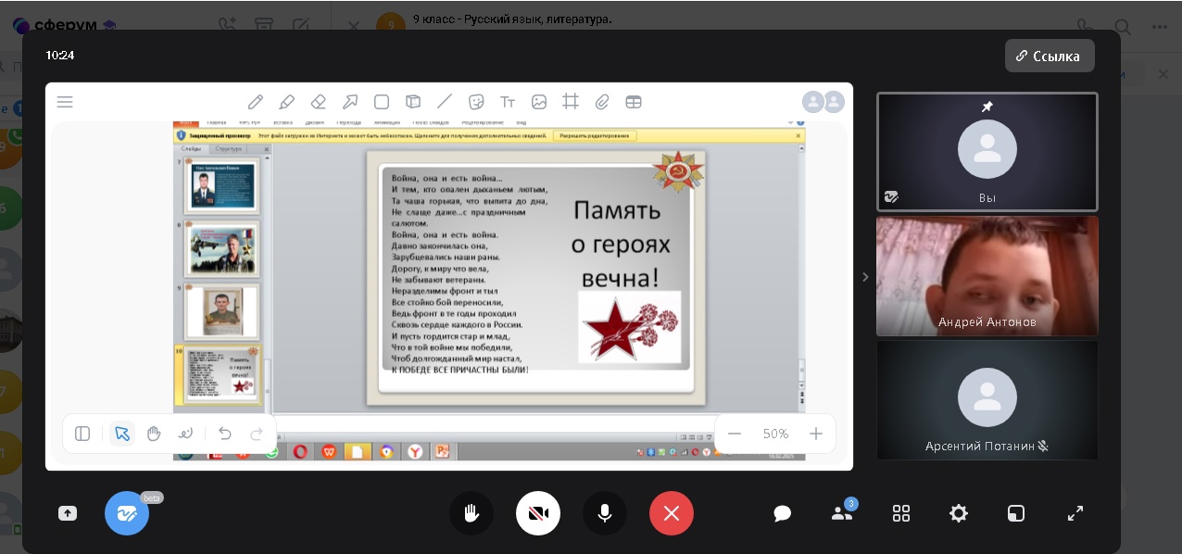This screenshot has width=1182, height=554.
Task: Zoom out the whiteboard with minus
Action: pos(735,434)
